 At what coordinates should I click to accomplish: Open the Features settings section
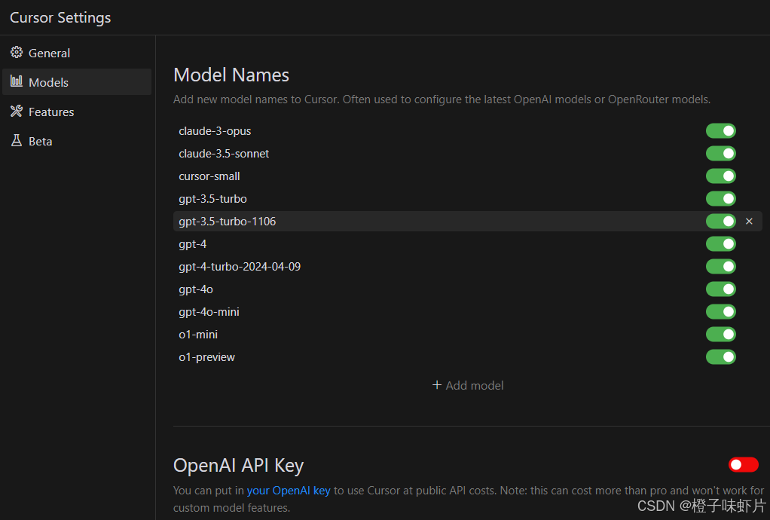pos(77,112)
